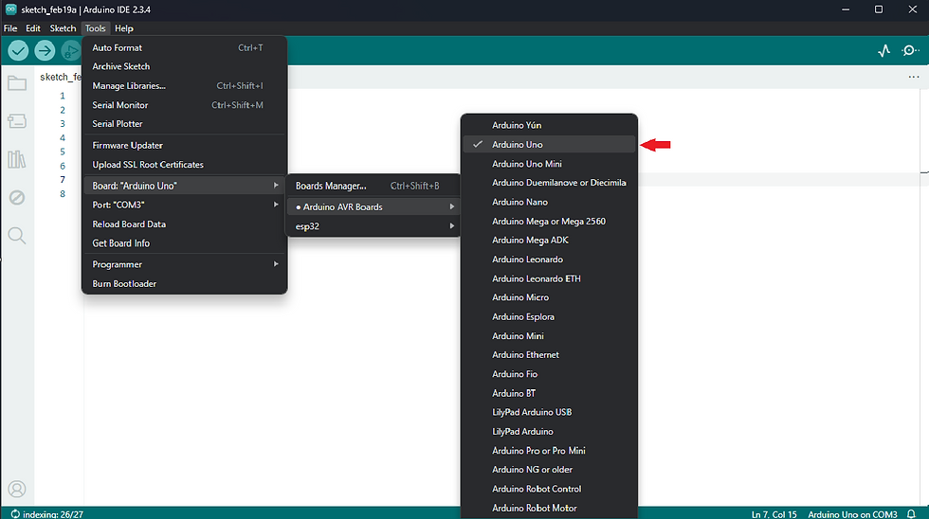Open the Debug sidebar panel icon
Viewport: 929px width, 519px height.
click(17, 198)
